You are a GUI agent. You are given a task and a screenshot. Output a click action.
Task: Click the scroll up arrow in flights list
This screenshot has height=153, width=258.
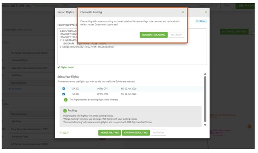click(x=205, y=74)
